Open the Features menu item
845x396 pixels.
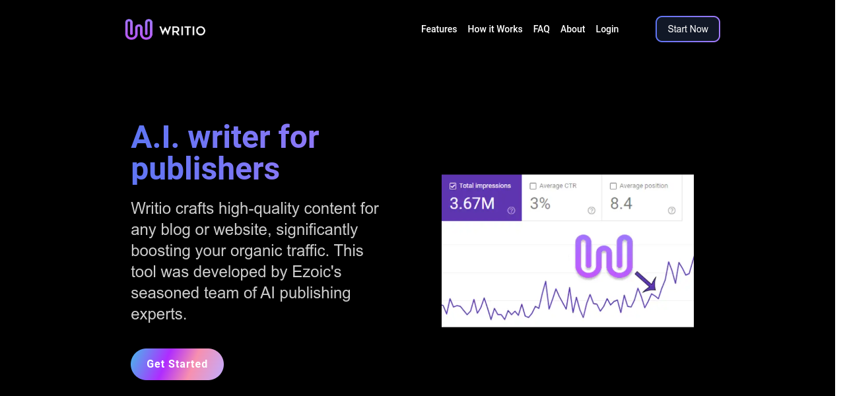tap(439, 29)
